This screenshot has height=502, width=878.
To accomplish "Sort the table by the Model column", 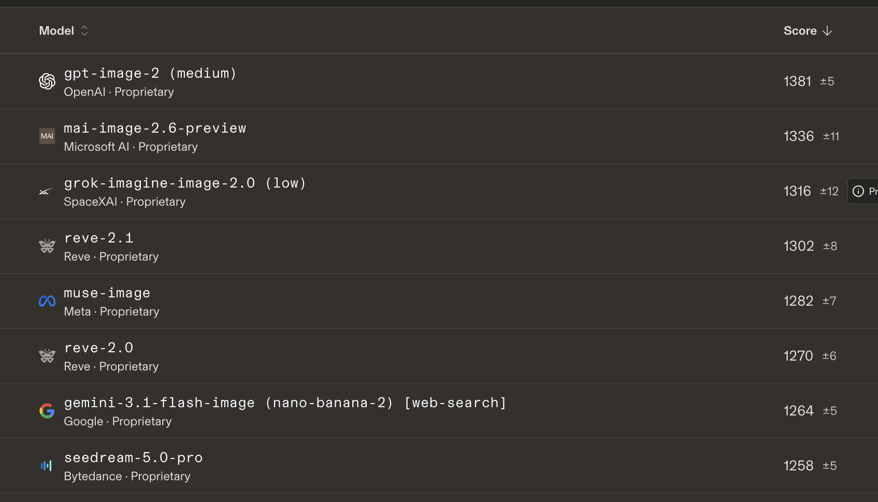I will click(x=64, y=31).
